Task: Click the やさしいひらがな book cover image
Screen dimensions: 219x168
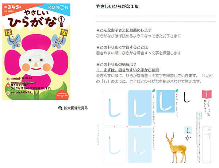Action: (x=36, y=52)
